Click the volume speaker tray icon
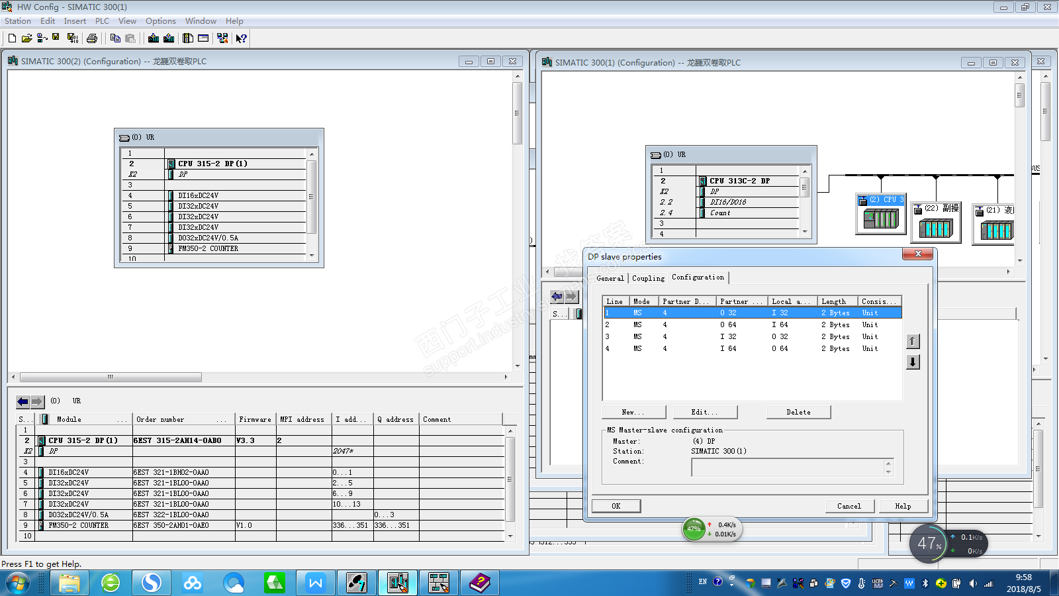Image resolution: width=1059 pixels, height=596 pixels. 973,583
